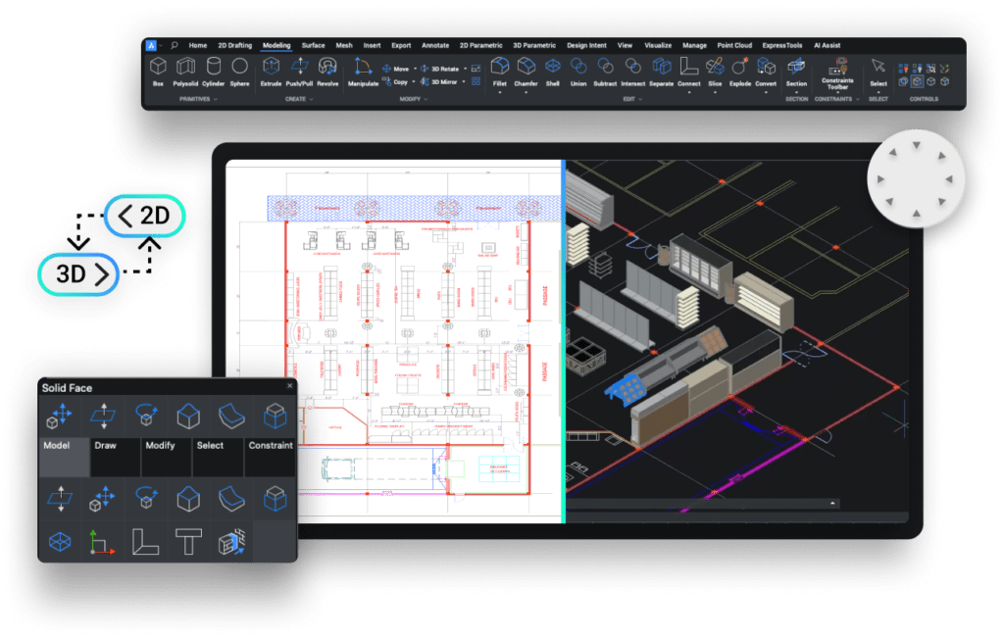Image resolution: width=1004 pixels, height=638 pixels.
Task: Click the top arrow on Look From widget
Action: (x=917, y=145)
